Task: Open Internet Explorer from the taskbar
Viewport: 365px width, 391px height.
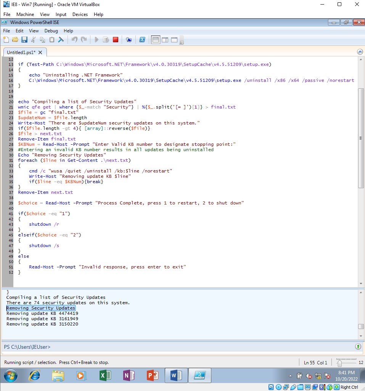Action: [34, 375]
